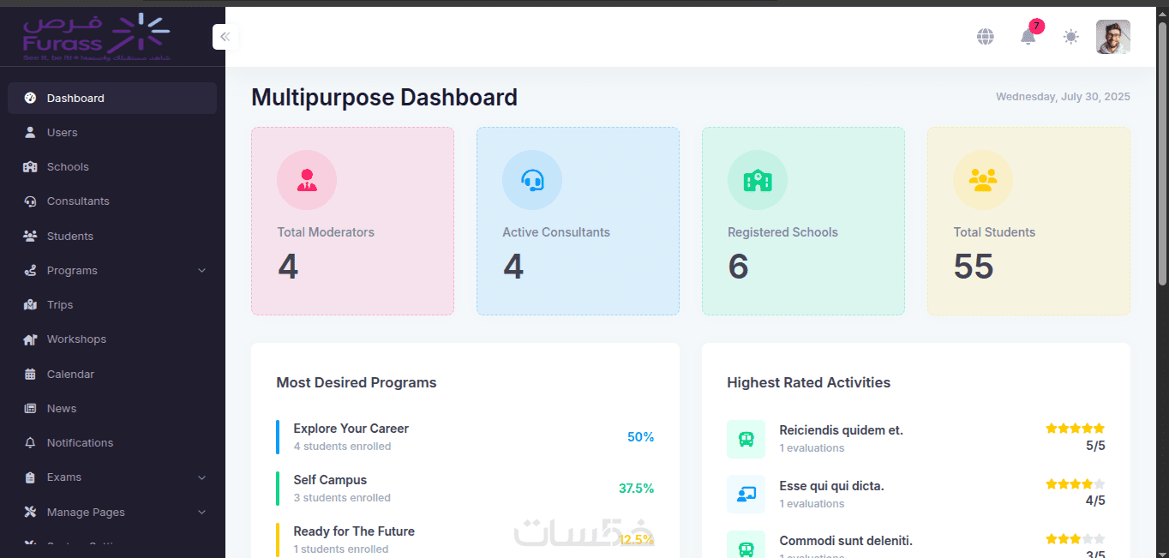Open the Calendar sidebar label
Image resolution: width=1169 pixels, height=558 pixels.
coord(70,374)
